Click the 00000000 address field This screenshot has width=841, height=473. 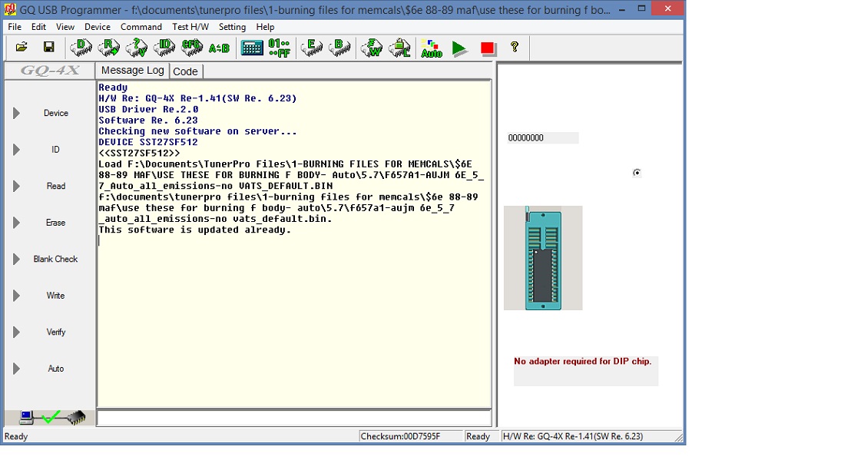point(542,137)
